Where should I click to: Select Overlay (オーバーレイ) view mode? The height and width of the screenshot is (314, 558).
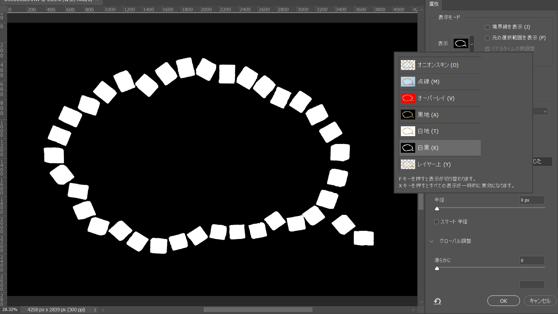(440, 98)
